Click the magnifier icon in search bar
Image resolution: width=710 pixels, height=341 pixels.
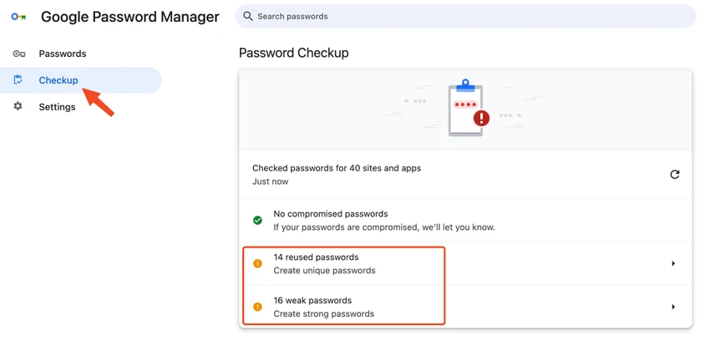click(x=248, y=17)
